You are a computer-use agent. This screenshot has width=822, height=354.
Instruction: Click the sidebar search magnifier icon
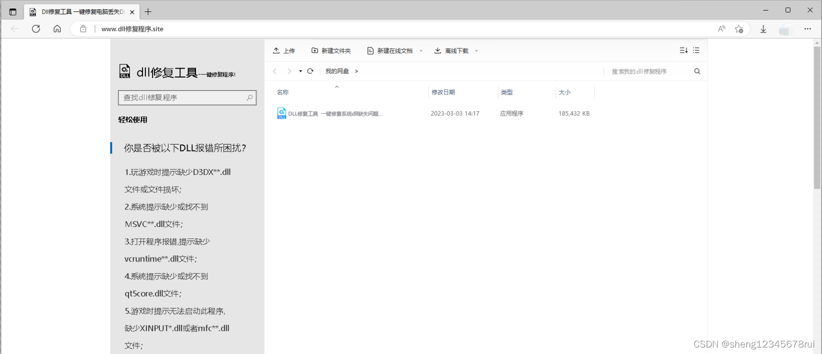tap(249, 97)
